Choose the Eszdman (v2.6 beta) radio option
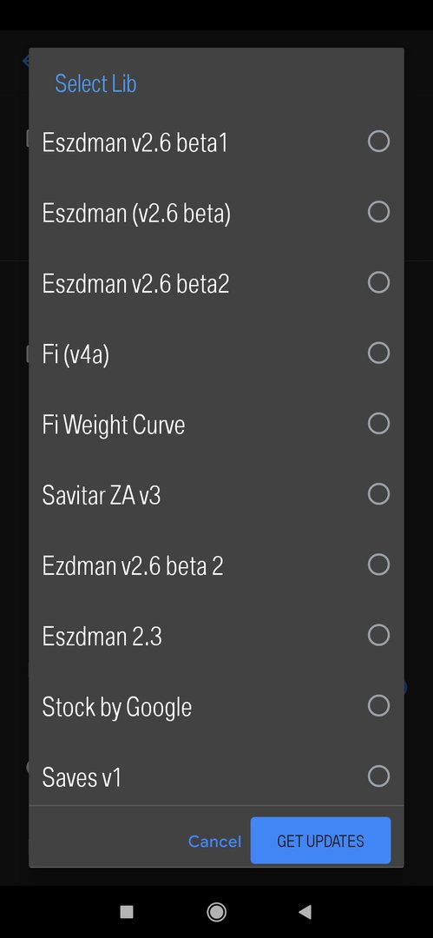The image size is (433, 938). coord(378,213)
